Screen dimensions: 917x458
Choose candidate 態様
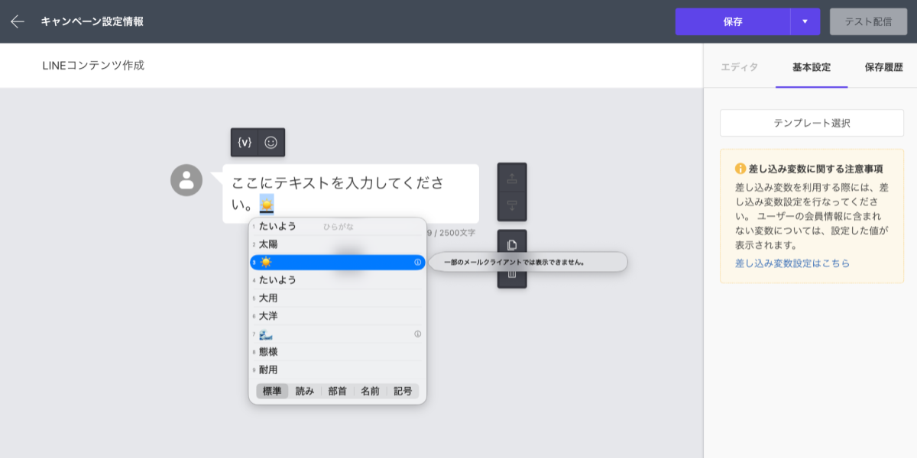[x=338, y=352]
